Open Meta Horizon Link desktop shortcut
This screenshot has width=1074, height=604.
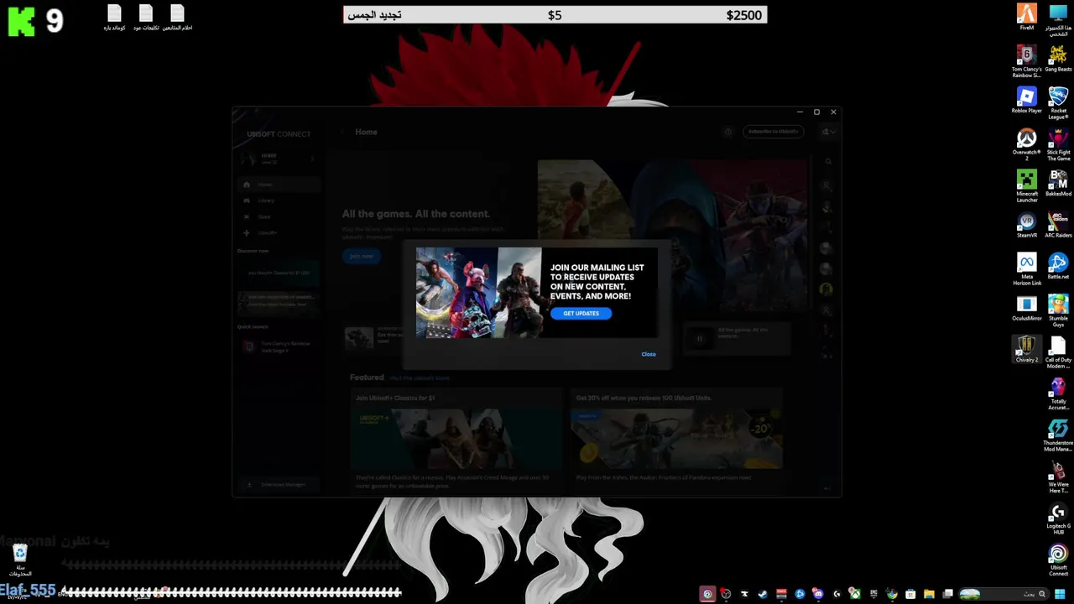point(1027,269)
